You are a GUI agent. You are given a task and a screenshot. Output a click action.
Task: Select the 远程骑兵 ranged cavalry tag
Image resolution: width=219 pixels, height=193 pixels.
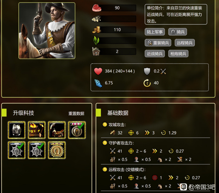point(185,43)
